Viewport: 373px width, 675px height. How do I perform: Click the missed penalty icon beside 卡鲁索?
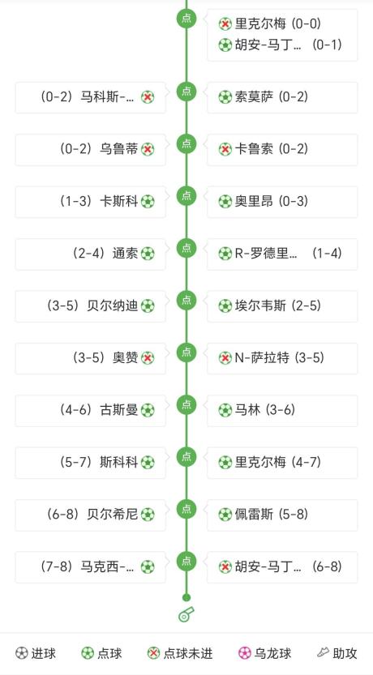pyautogui.click(x=225, y=149)
